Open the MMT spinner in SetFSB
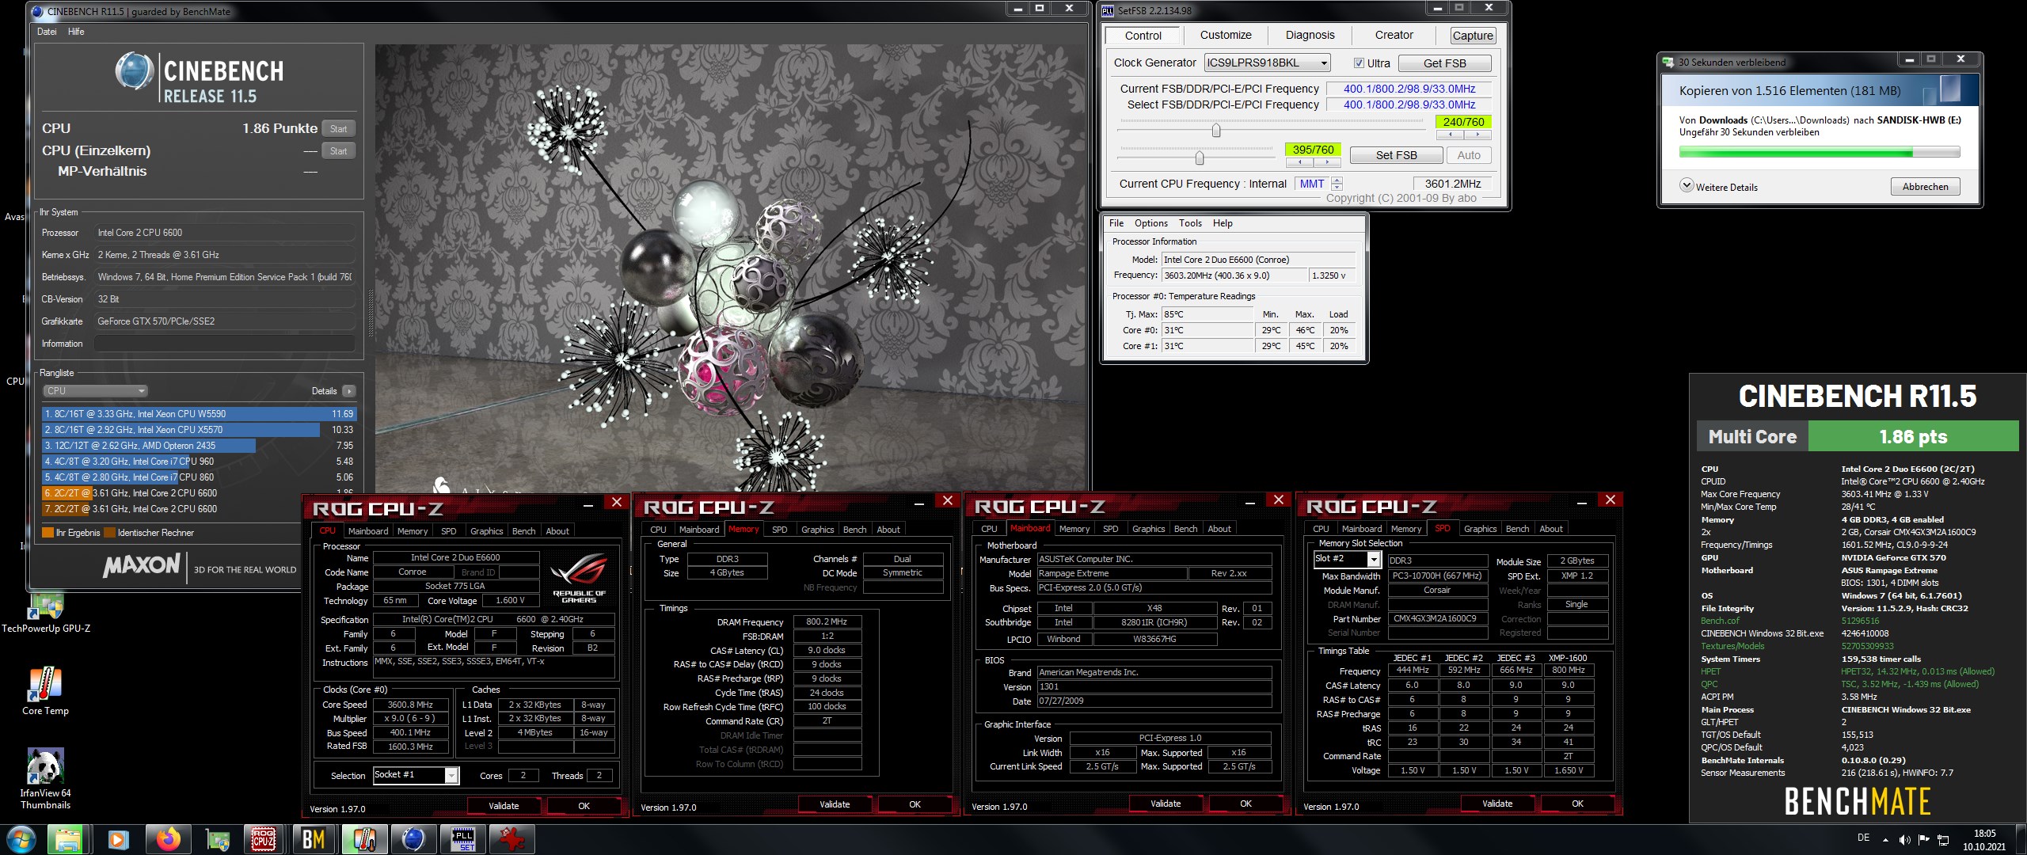 [x=1337, y=184]
